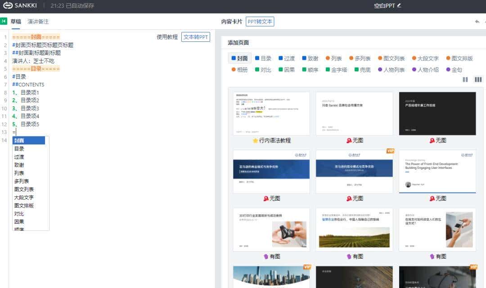The width and height of the screenshot is (486, 288).
Task: Switch to the 演讲备注 tab
Action: (x=38, y=22)
